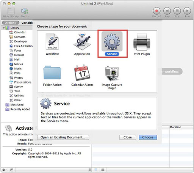The image size is (194, 173).
Task: Click the pane divider grip handle
Action: [89, 170]
